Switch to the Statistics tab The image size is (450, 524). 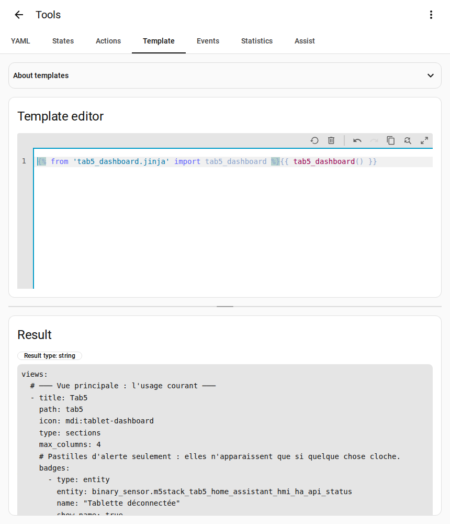pyautogui.click(x=257, y=41)
